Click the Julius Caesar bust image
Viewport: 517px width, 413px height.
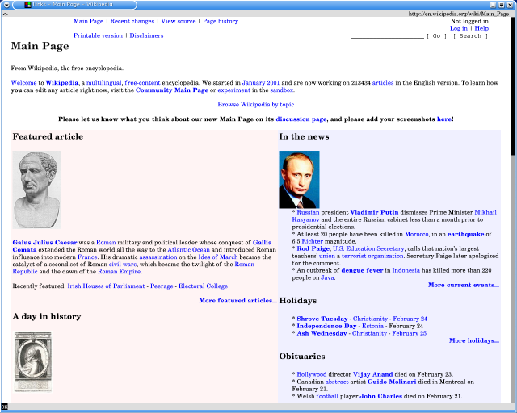[x=37, y=190]
